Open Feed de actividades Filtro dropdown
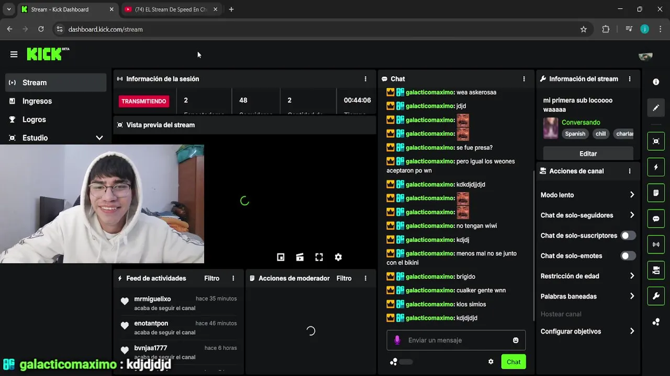 (x=211, y=278)
